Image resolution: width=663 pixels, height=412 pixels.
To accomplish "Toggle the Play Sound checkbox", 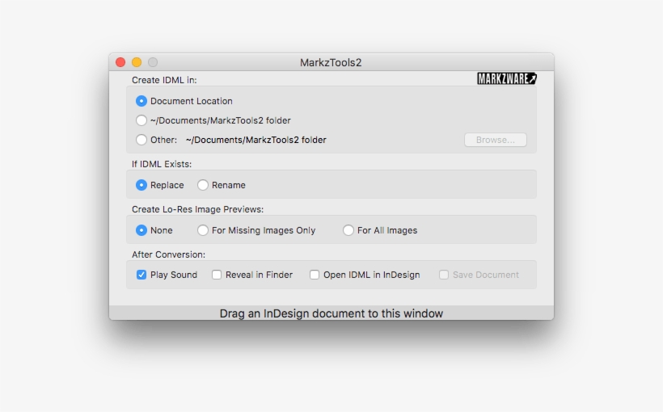I will (141, 275).
